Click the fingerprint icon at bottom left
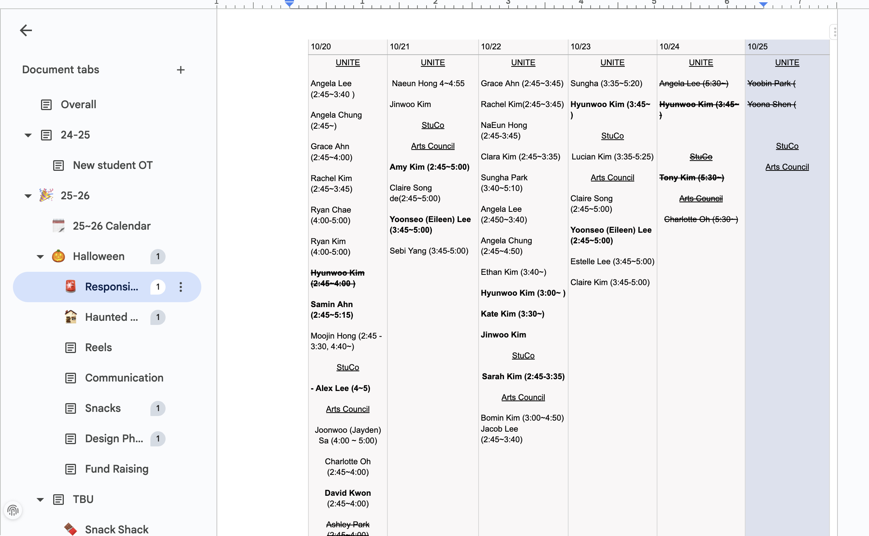This screenshot has height=536, width=869. [x=13, y=511]
